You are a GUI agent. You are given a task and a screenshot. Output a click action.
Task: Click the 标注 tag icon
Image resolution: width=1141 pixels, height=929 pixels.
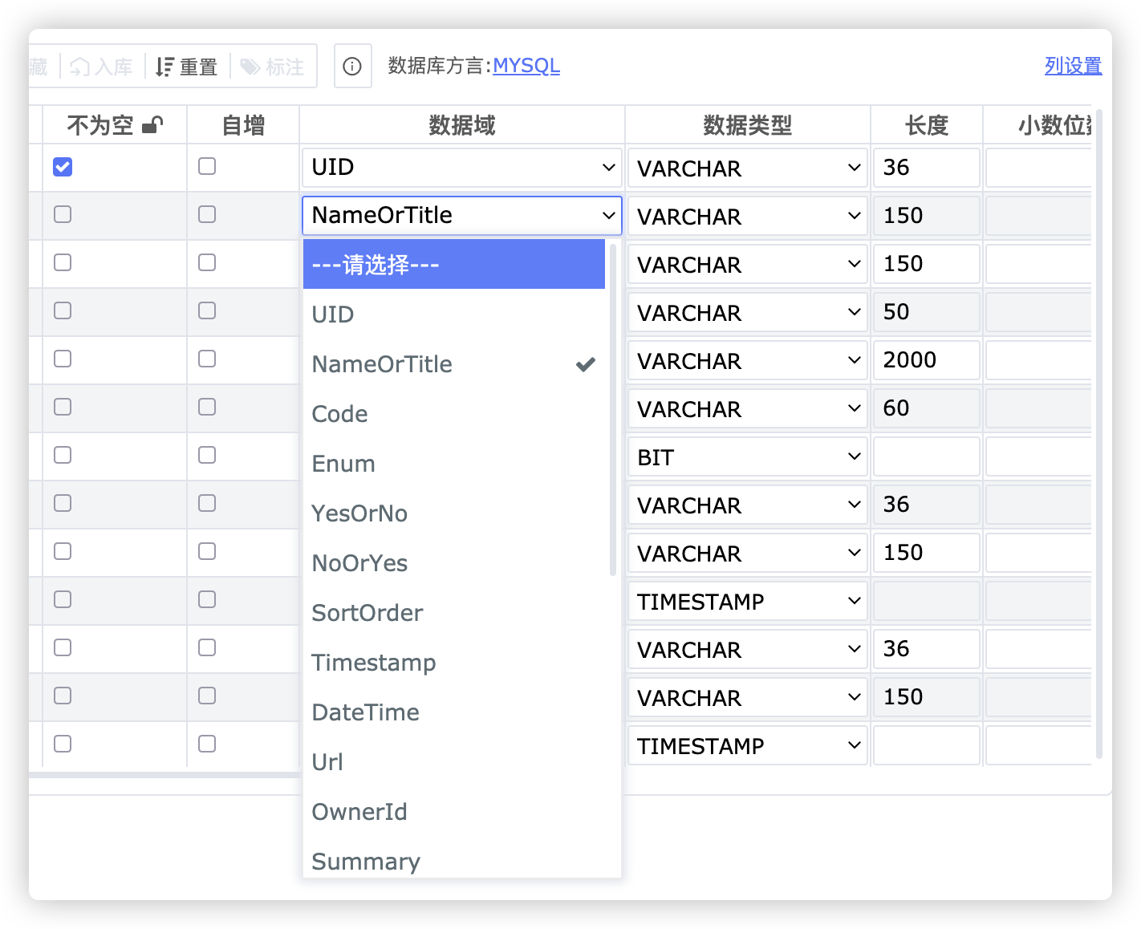pos(250,67)
